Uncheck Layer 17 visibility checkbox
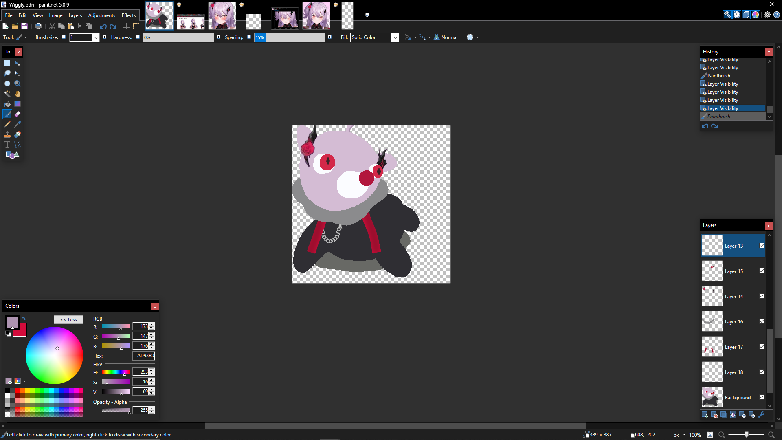782x440 pixels. pyautogui.click(x=762, y=347)
